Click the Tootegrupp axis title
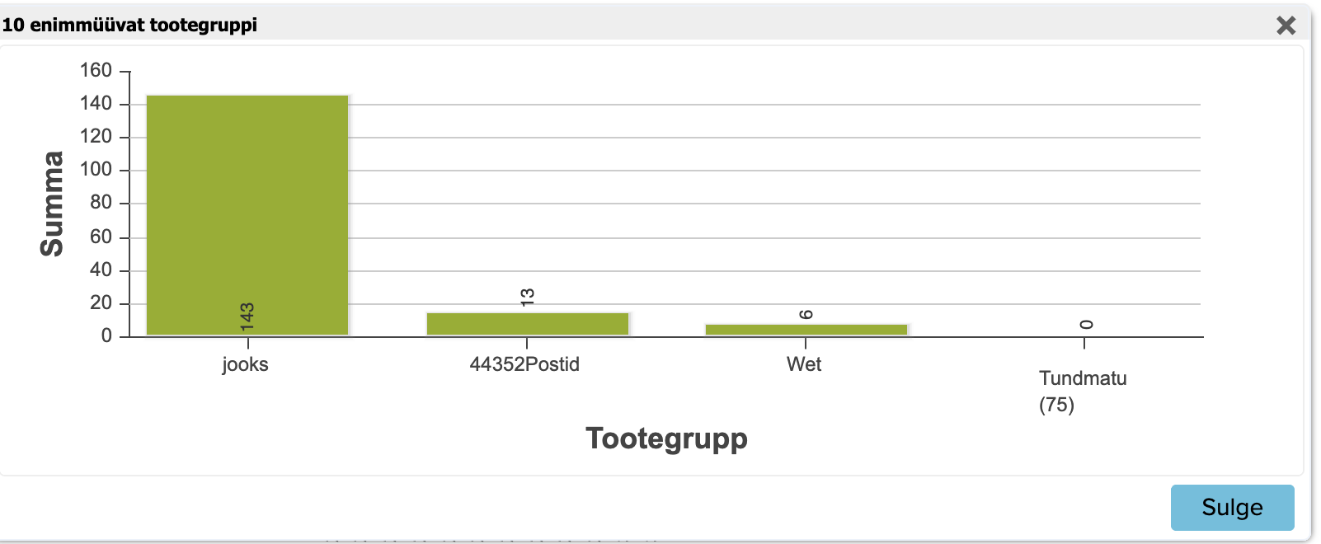The height and width of the screenshot is (544, 1321). (x=666, y=438)
